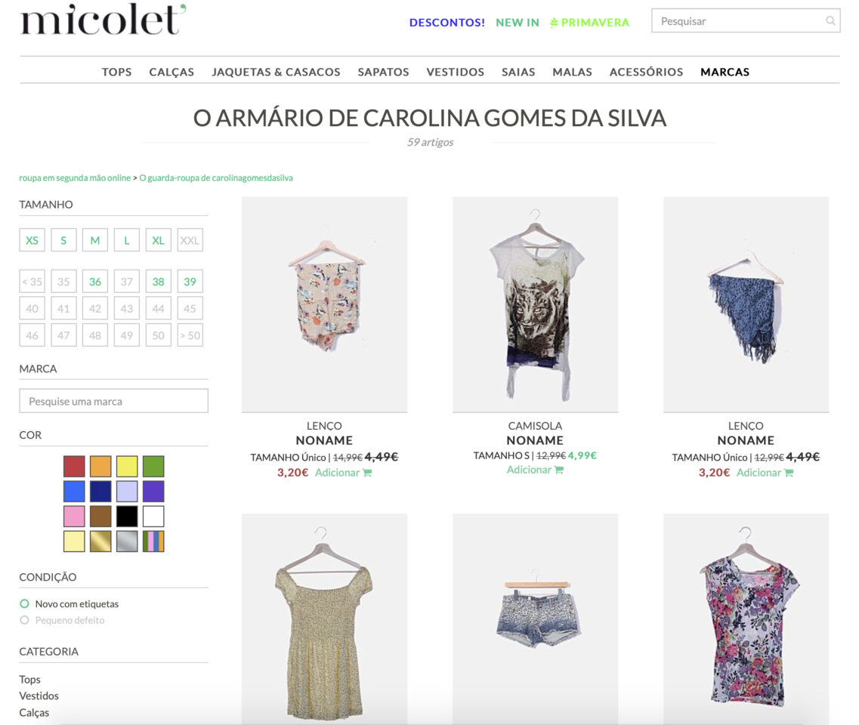Click the Primavera leaf icon link
The image size is (859, 725).
(x=554, y=23)
